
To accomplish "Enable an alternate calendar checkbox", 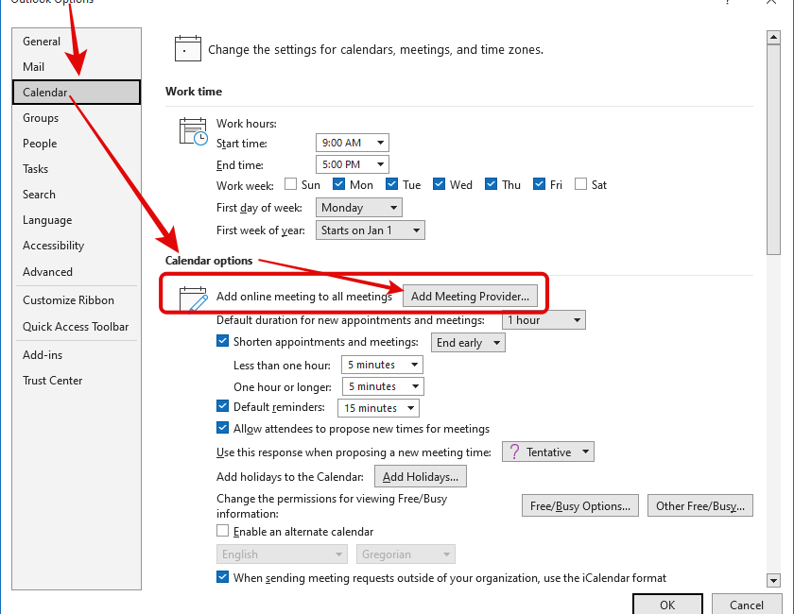I will pyautogui.click(x=222, y=531).
